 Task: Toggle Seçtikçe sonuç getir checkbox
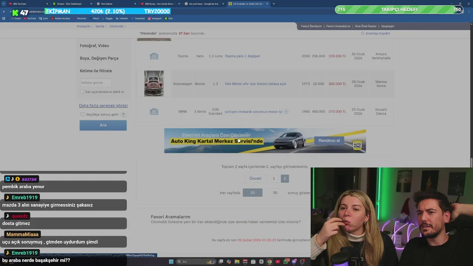point(82,115)
